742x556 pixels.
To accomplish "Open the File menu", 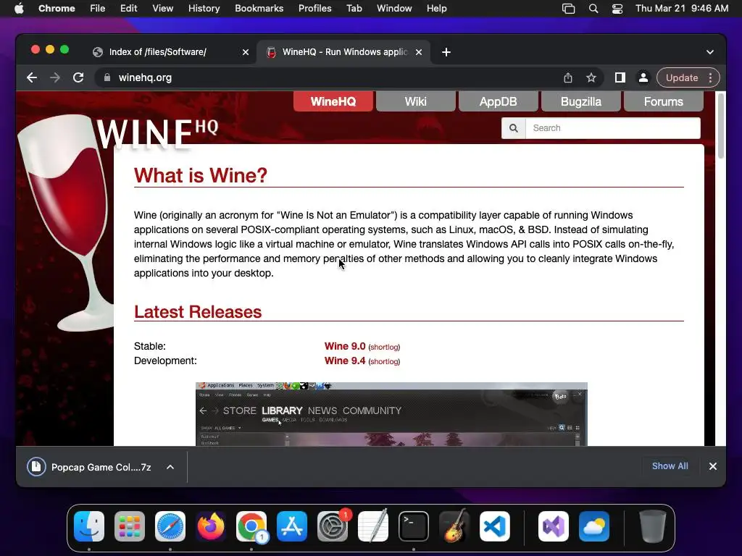I will point(98,9).
